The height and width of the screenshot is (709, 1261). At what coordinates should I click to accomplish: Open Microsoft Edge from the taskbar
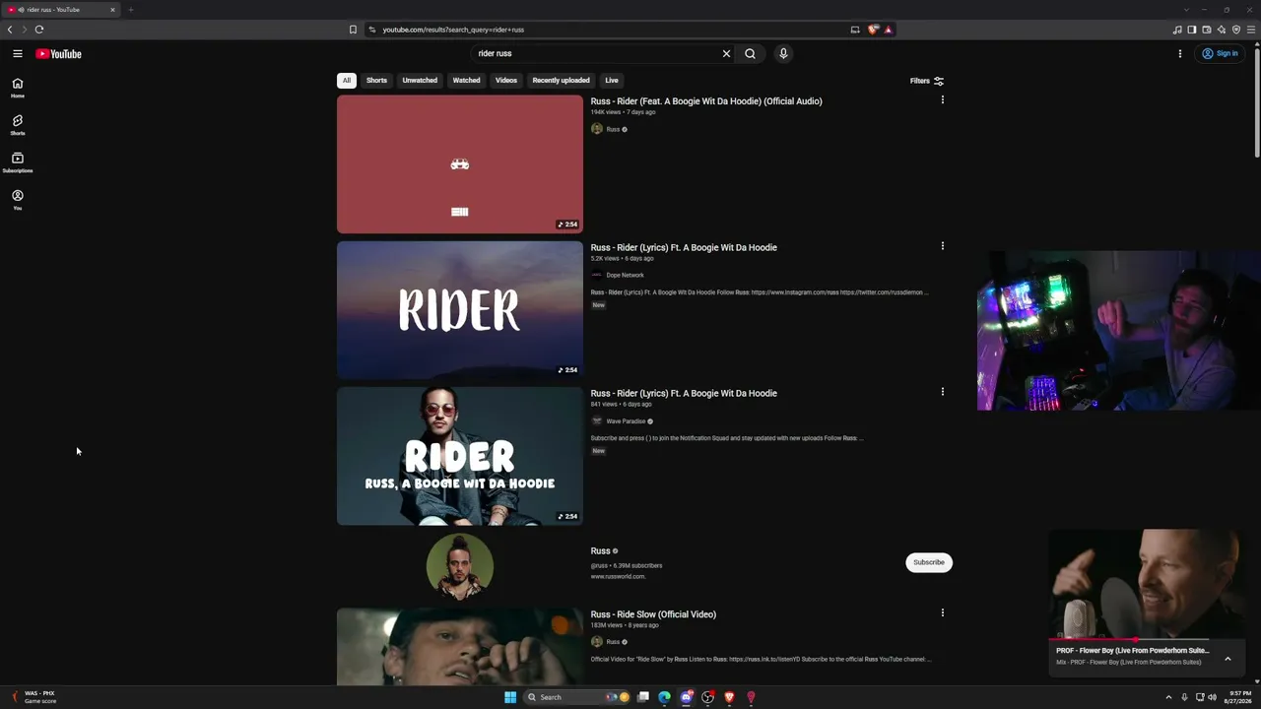coord(665,697)
